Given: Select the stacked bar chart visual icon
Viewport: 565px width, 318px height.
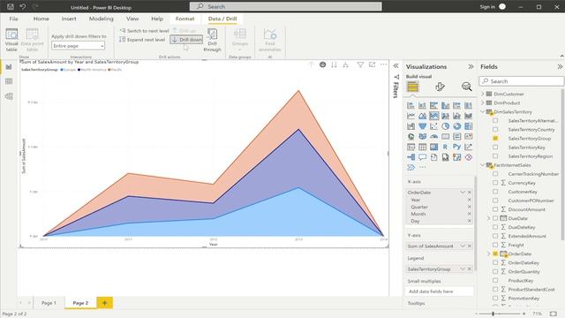Looking at the screenshot, I should (x=411, y=106).
